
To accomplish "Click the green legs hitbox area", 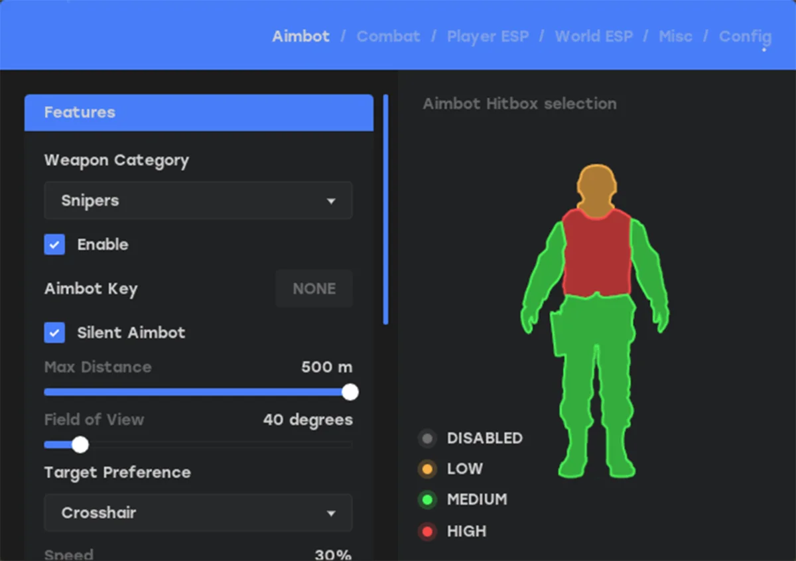I will click(x=596, y=385).
